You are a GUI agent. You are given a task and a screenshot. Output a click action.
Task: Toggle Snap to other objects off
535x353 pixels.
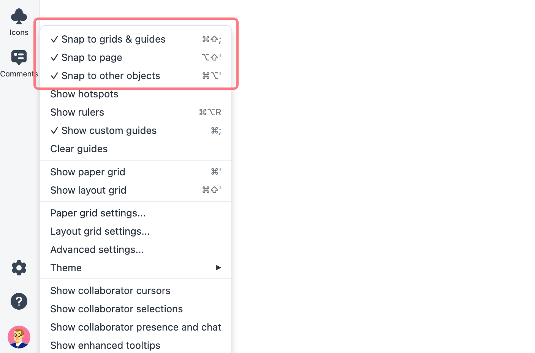136,76
